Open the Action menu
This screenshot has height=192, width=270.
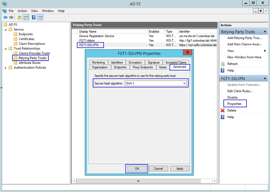pos(22,11)
